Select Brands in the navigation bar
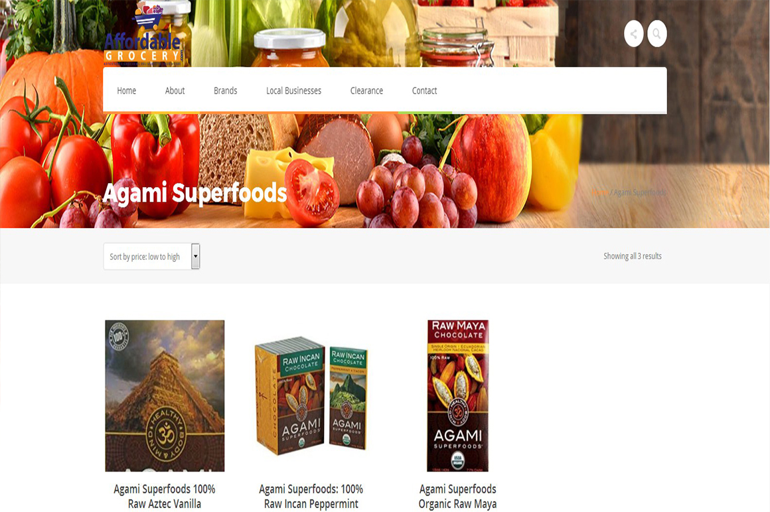The width and height of the screenshot is (770, 512). pos(226,91)
